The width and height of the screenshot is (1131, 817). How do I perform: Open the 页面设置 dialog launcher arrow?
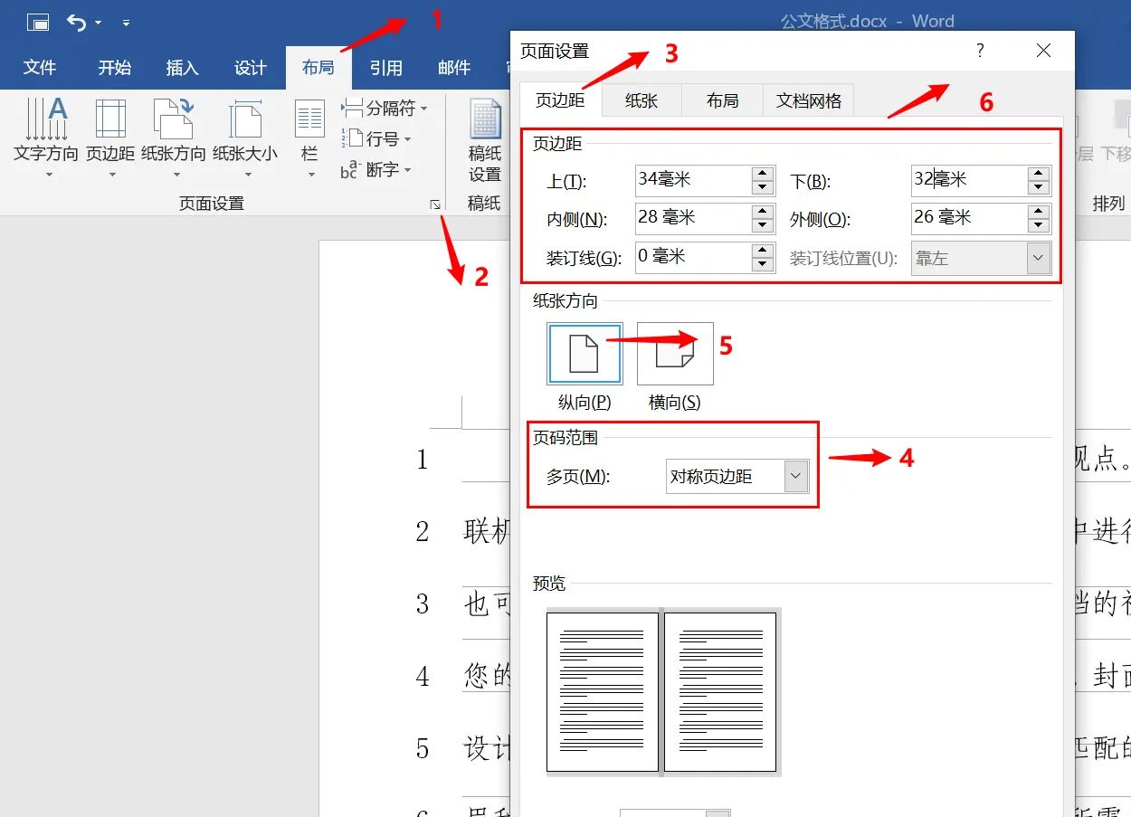pos(435,205)
